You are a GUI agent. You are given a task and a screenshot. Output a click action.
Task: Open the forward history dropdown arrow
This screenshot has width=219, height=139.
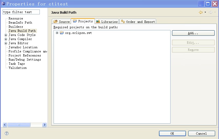pos(215,12)
